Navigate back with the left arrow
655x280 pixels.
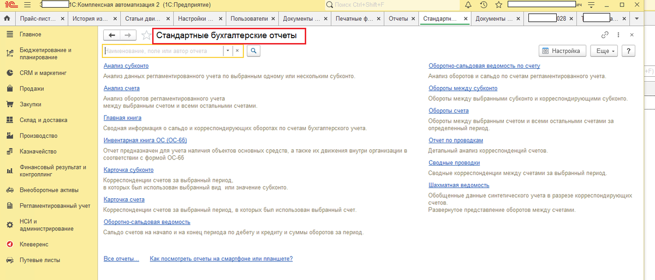tap(112, 35)
